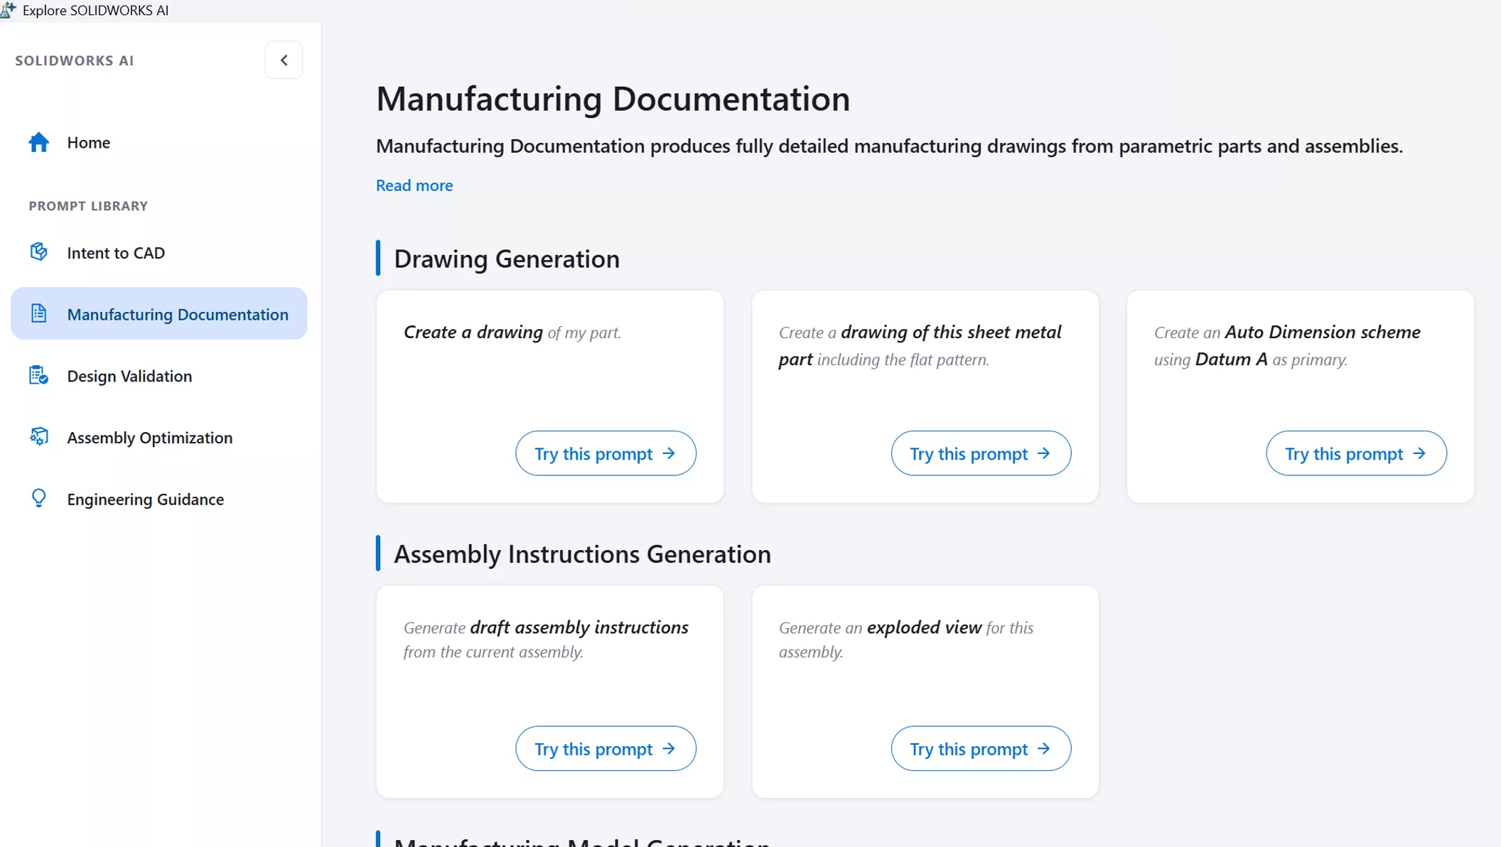Click the Assembly Instructions Generation heading
Screen dimensions: 1501x847
coord(582,554)
